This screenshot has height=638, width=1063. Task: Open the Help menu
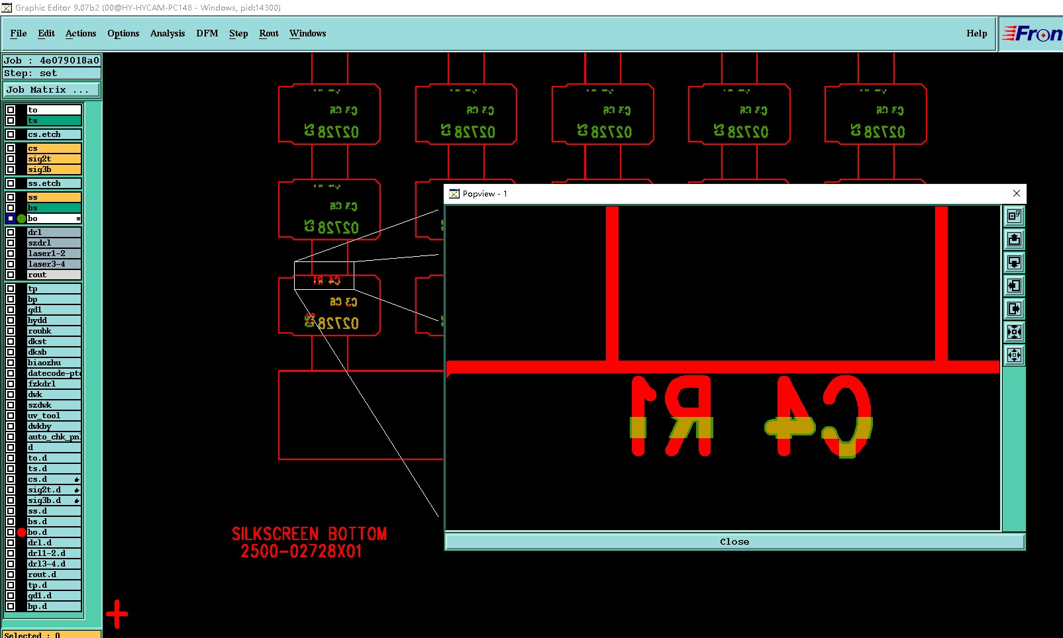point(976,33)
